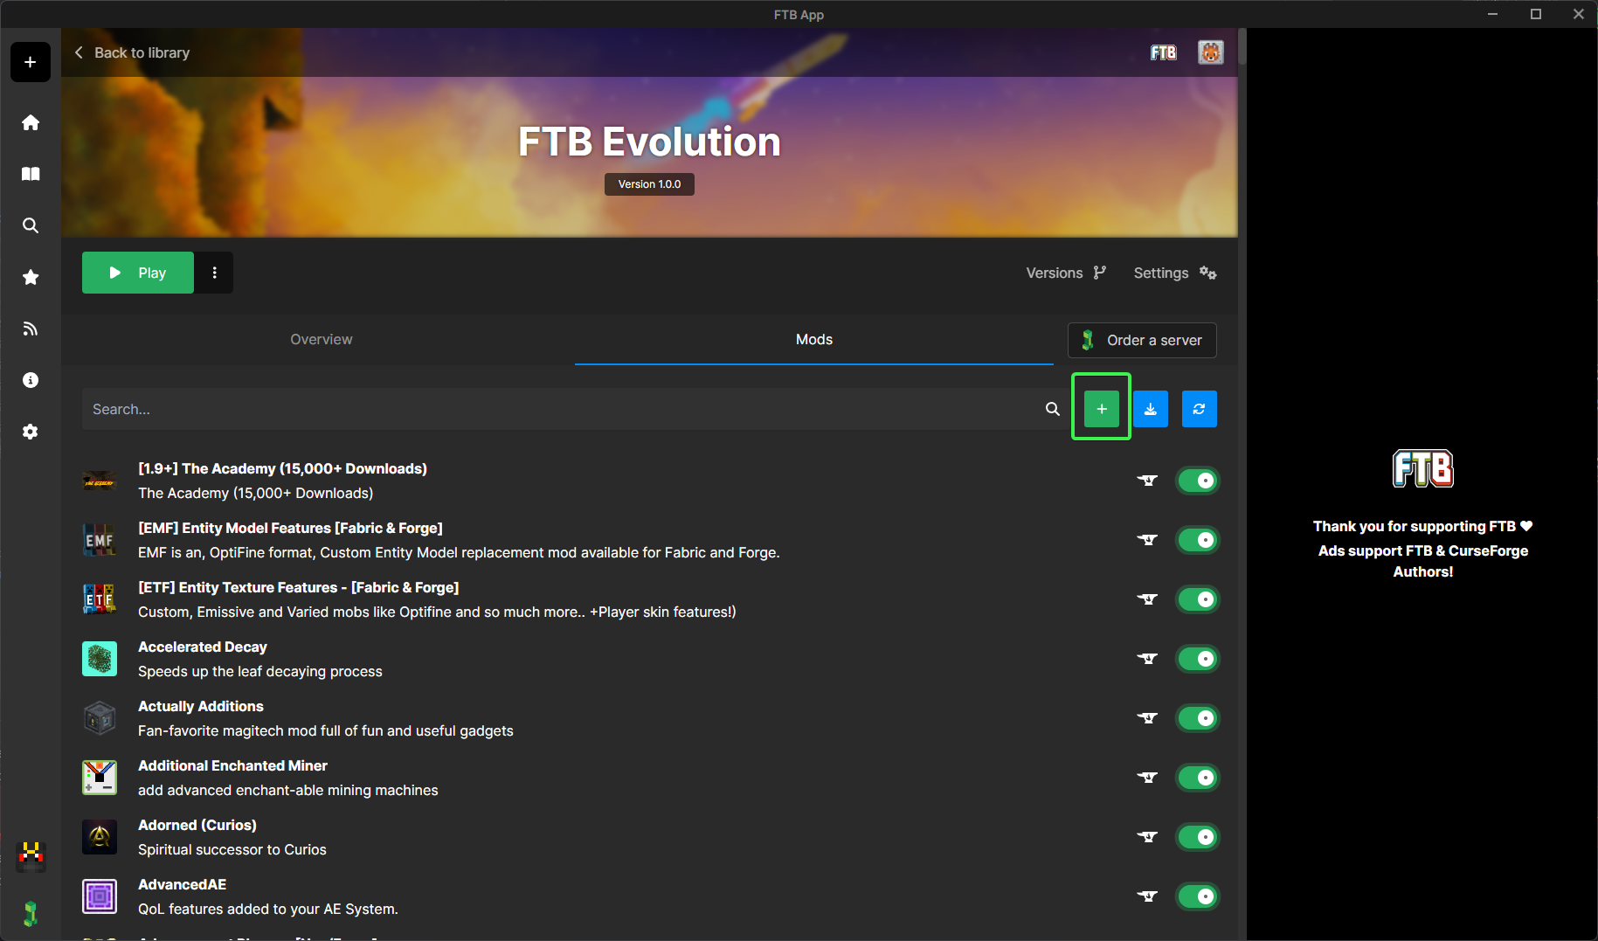This screenshot has width=1598, height=941.
Task: Turn off the AdvancedAE mod toggle
Action: coord(1197,896)
